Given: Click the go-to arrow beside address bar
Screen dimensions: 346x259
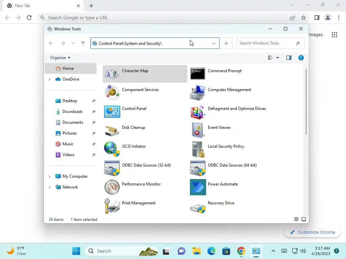Looking at the screenshot, I should click(x=226, y=44).
